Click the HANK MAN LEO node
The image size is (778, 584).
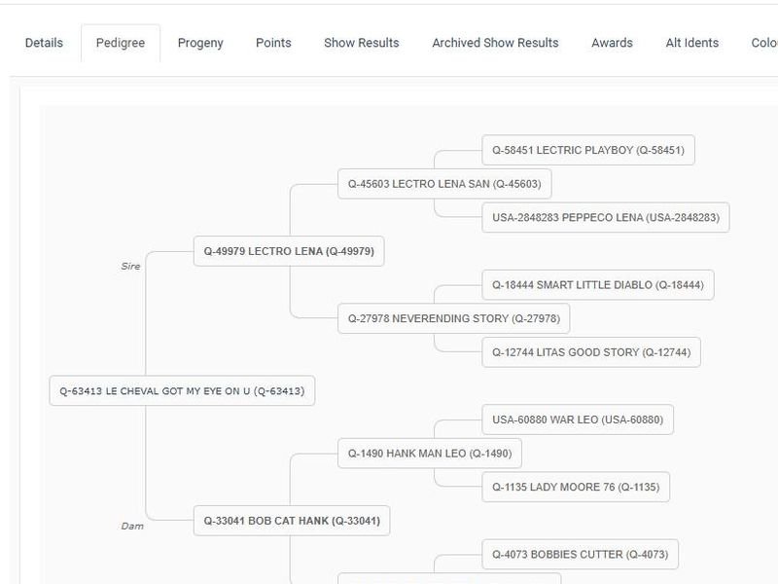[430, 454]
